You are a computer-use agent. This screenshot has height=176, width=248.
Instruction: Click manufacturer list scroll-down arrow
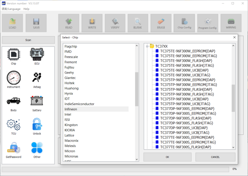[137, 159]
